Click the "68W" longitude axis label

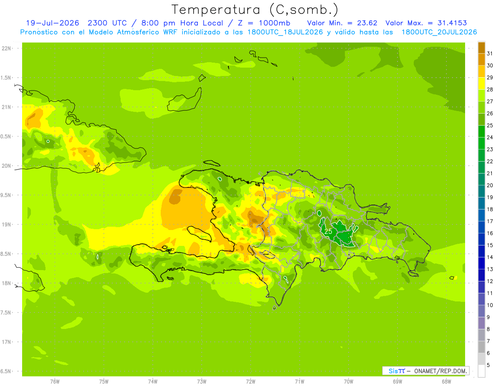pyautogui.click(x=446, y=382)
